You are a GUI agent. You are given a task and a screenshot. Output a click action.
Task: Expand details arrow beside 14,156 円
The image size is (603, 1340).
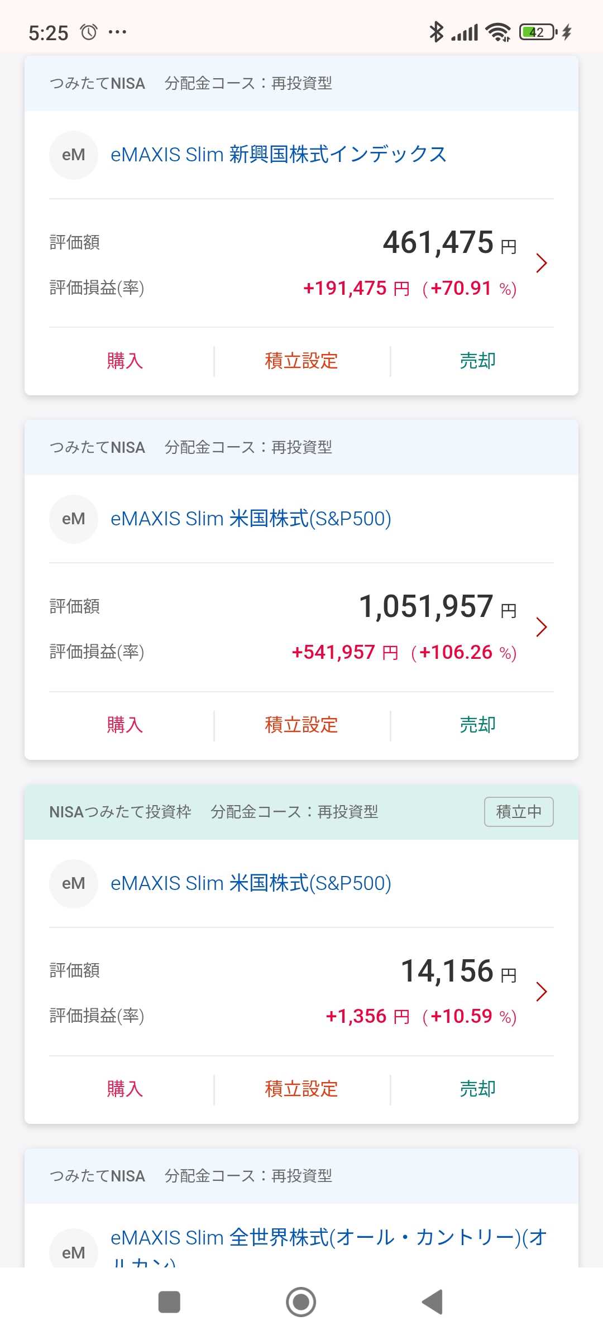(540, 992)
